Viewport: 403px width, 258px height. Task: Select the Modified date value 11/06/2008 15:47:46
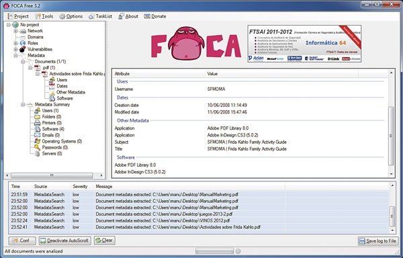coord(227,112)
